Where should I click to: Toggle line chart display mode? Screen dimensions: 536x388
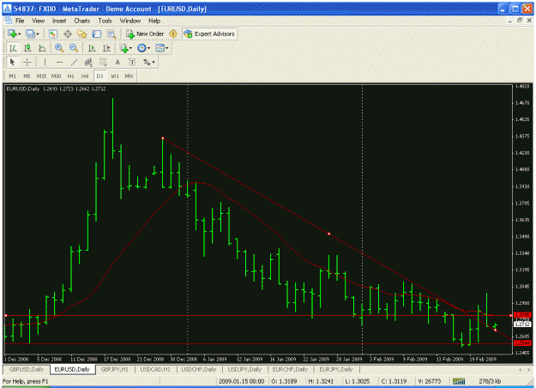click(42, 48)
